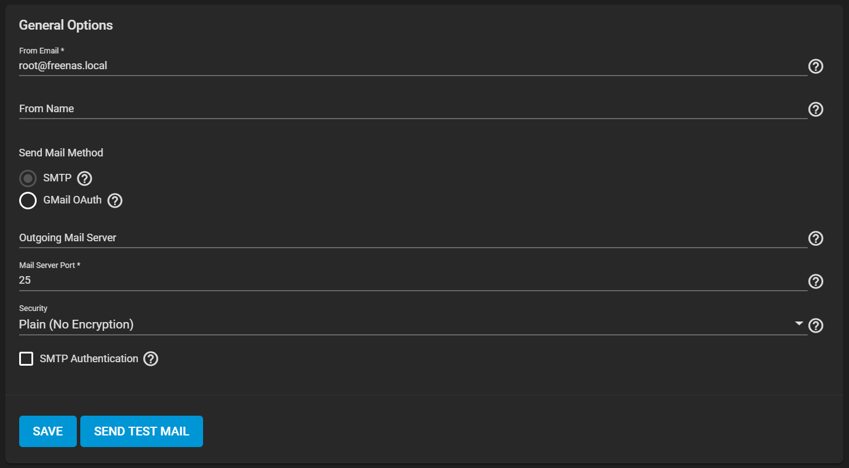This screenshot has width=849, height=468.
Task: Click SMTP Authentication help icon
Action: pyautogui.click(x=151, y=359)
